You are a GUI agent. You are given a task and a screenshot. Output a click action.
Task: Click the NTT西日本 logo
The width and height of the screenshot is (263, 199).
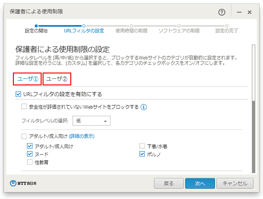coord(23,183)
